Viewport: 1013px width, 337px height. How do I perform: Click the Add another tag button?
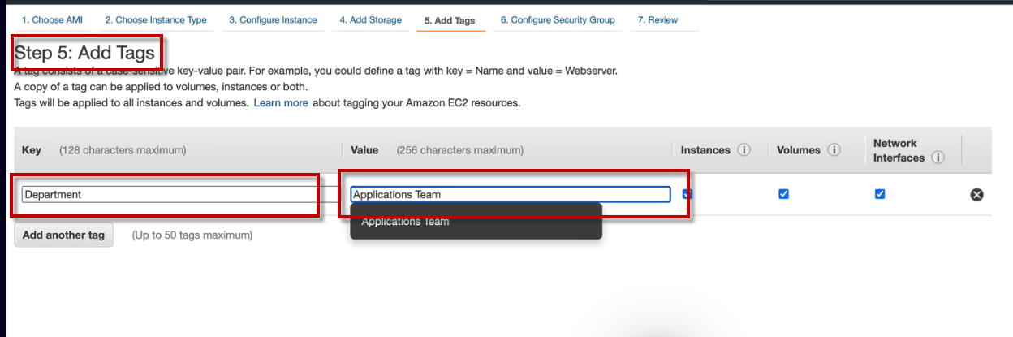click(63, 235)
